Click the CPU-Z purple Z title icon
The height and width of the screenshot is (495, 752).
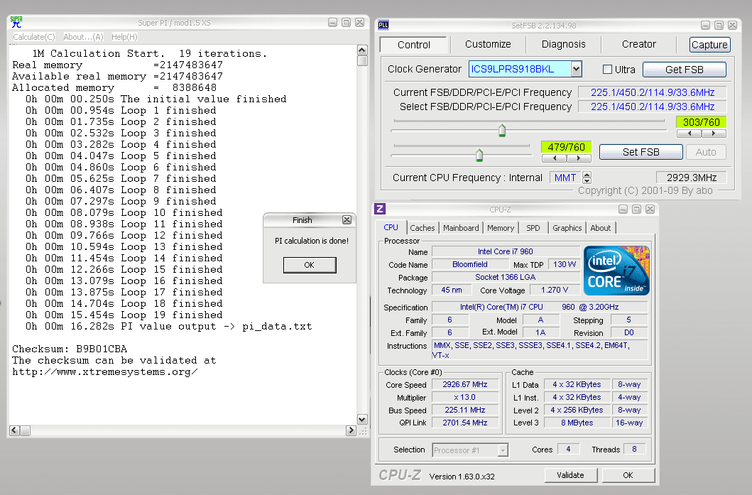pyautogui.click(x=380, y=209)
